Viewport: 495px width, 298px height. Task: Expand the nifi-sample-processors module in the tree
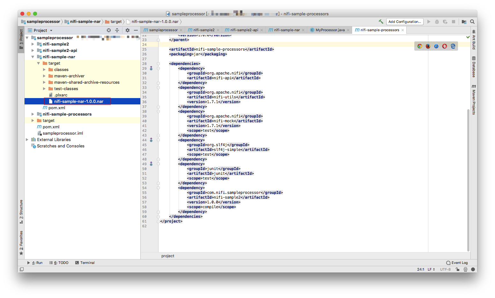pyautogui.click(x=33, y=114)
